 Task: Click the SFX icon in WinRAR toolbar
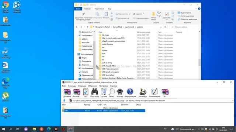[x=165, y=93]
